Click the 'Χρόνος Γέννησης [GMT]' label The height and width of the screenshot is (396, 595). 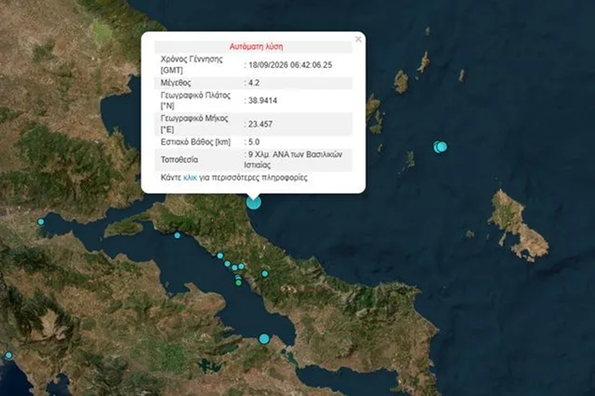click(x=192, y=65)
